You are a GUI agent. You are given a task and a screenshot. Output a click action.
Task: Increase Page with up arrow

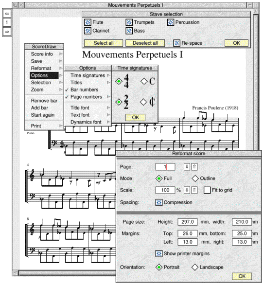point(194,167)
